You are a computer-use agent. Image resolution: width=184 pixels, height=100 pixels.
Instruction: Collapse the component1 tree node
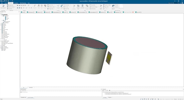pos(2,16)
